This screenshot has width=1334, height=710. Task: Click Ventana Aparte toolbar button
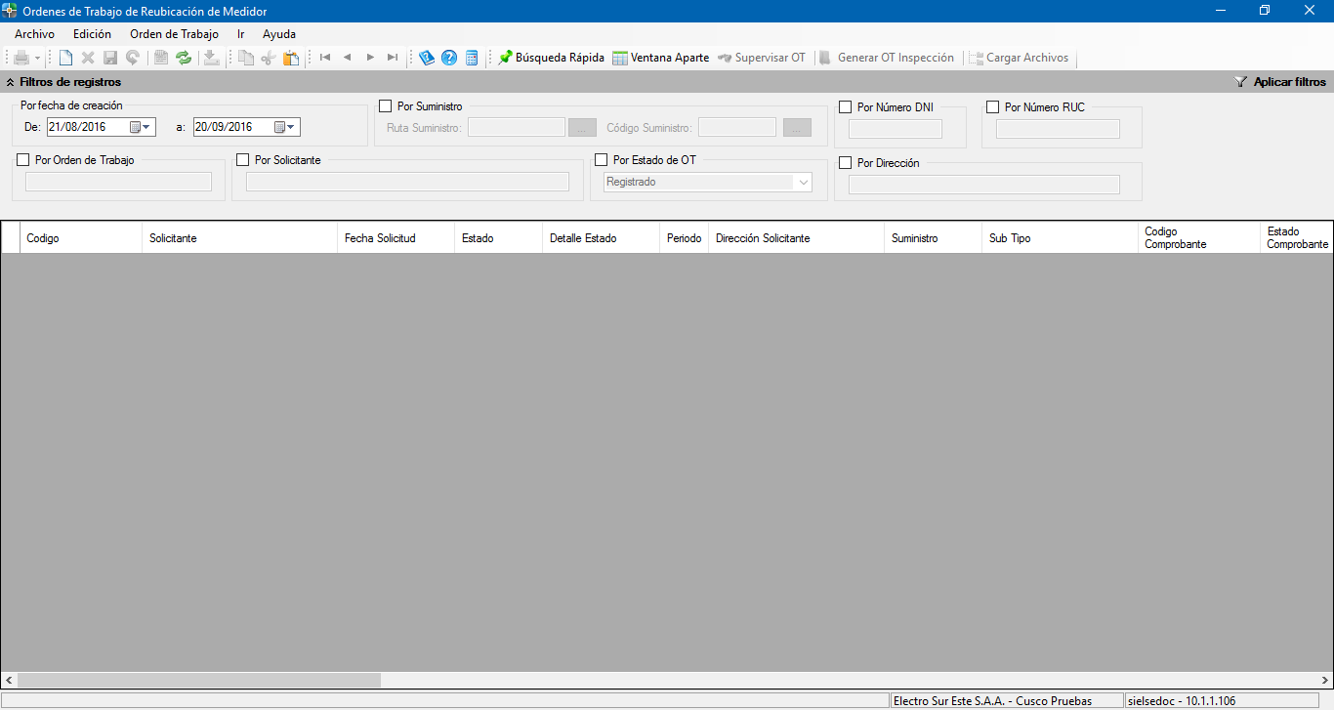(x=661, y=58)
